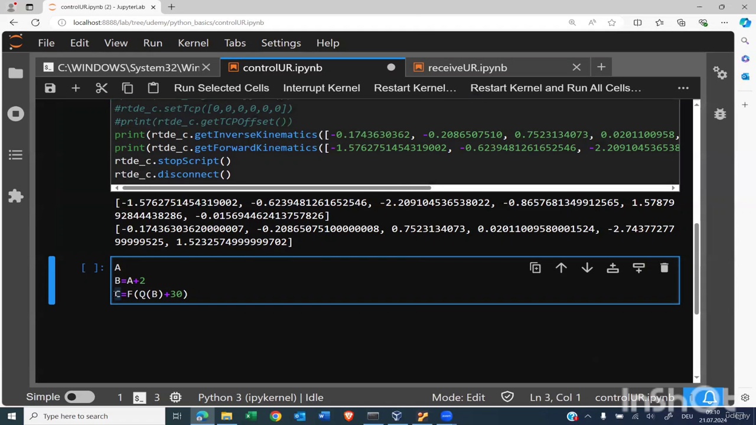Open the Debugger bug icon panel
756x425 pixels.
tap(720, 114)
